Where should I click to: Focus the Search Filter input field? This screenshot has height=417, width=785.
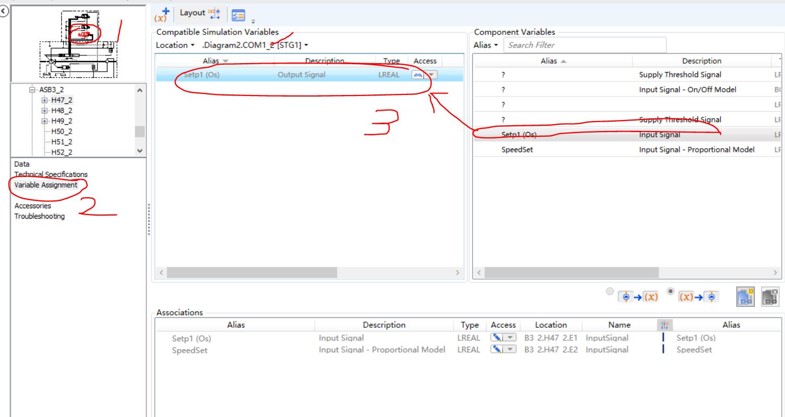(x=585, y=45)
